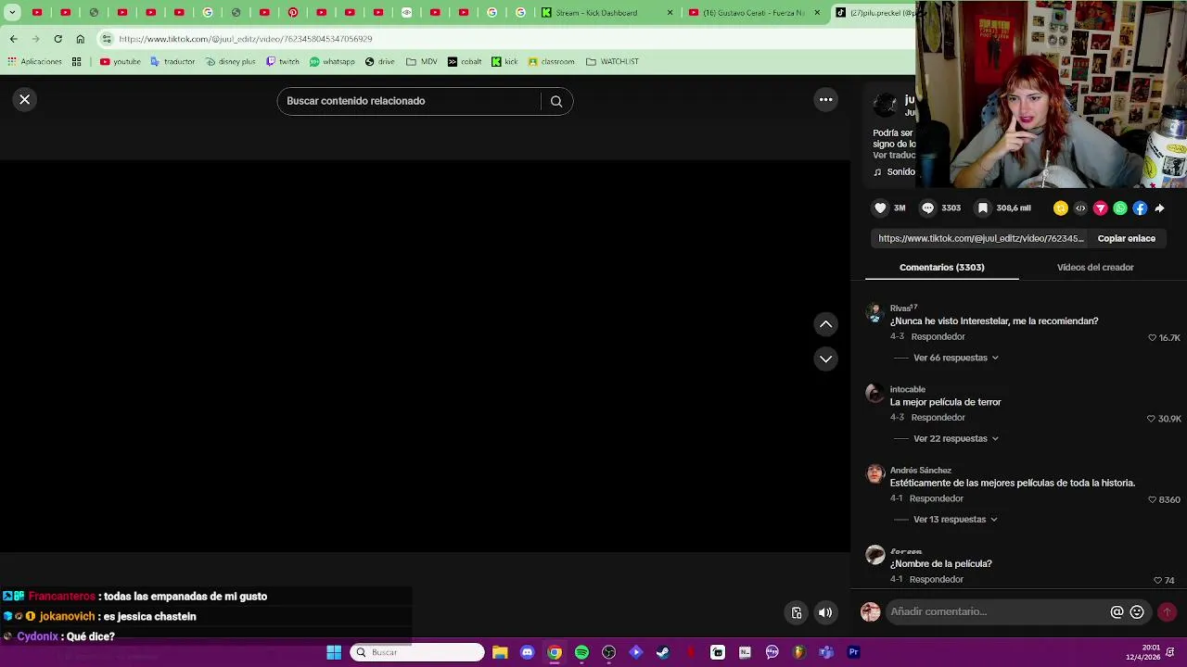Switch to Videos del creador tab

[1095, 268]
